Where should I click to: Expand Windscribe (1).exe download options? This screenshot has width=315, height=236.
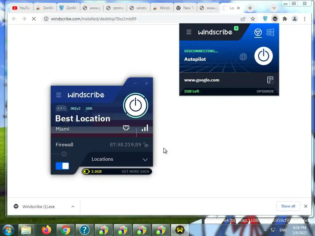(x=73, y=206)
